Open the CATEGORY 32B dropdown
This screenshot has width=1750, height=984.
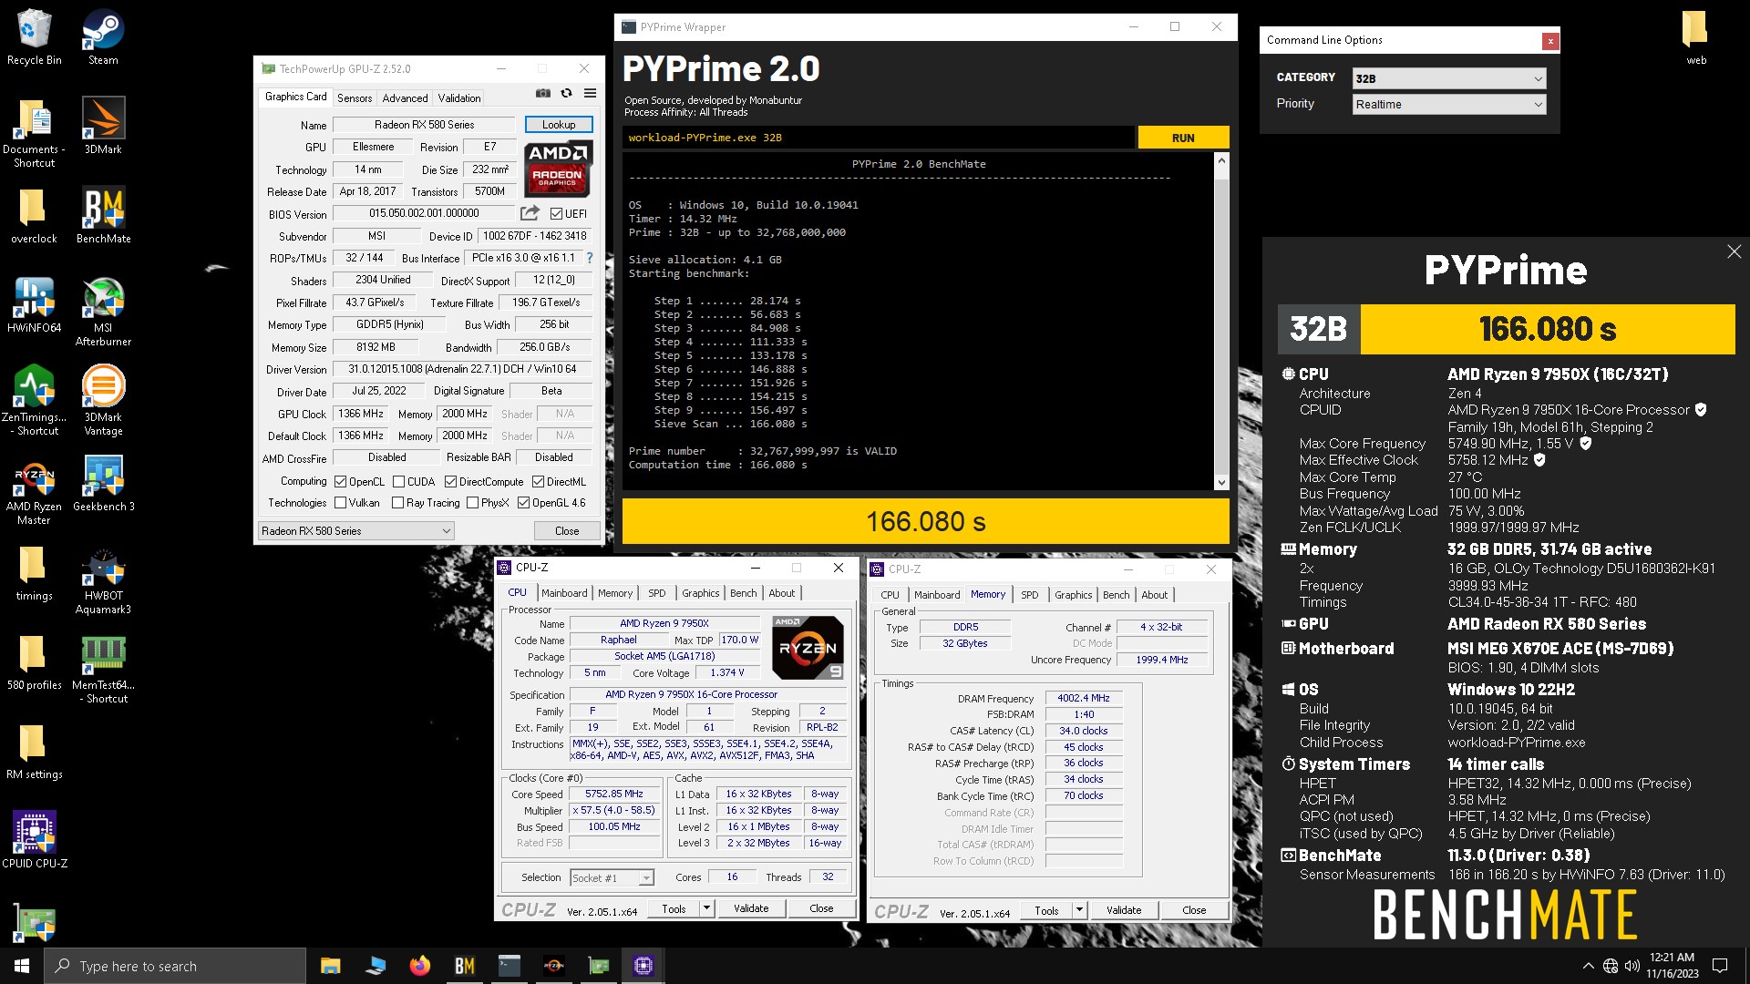click(x=1449, y=78)
